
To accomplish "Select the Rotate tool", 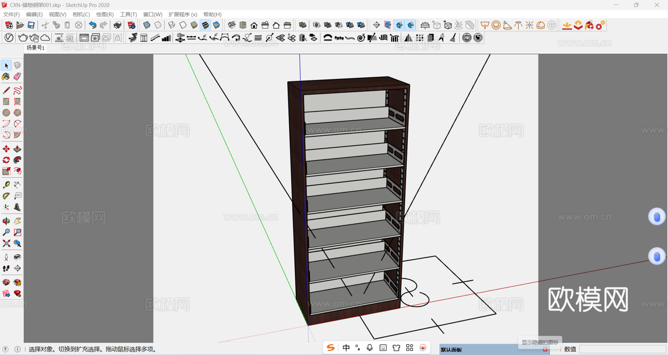I will click(x=6, y=160).
